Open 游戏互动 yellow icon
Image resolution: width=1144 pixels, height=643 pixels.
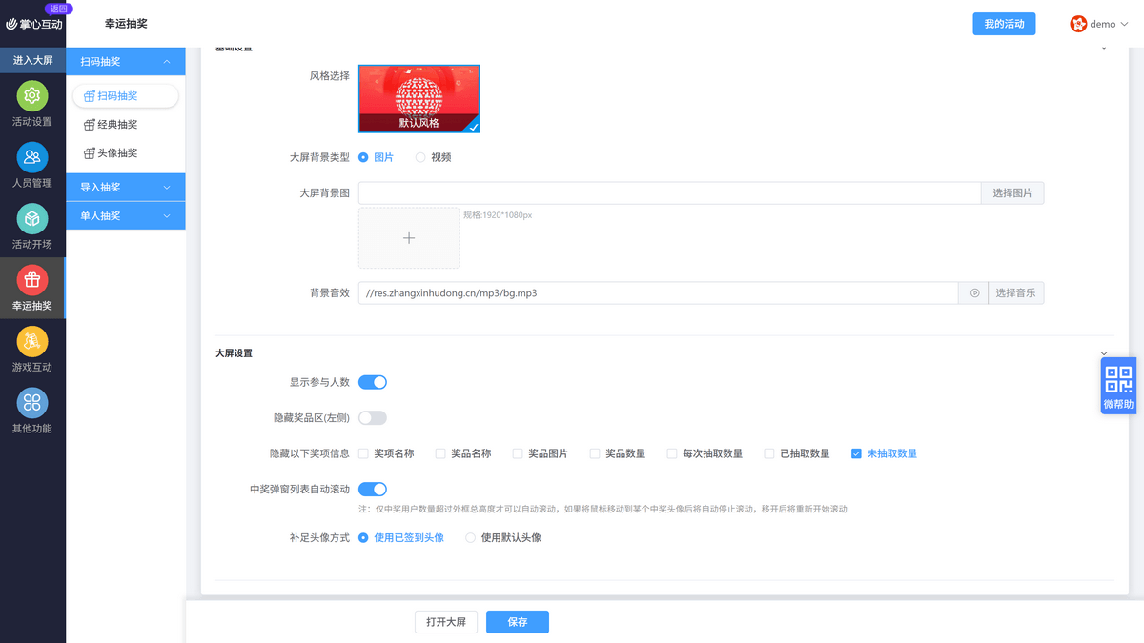32,341
